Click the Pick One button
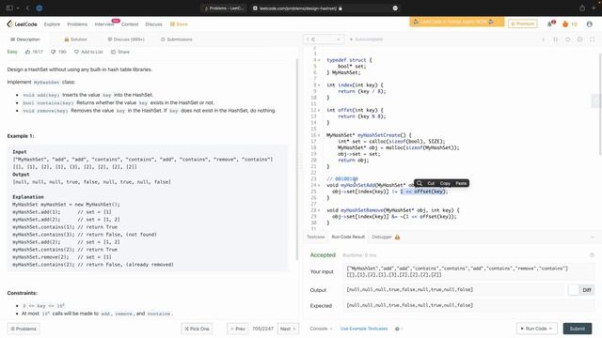Image resolution: width=602 pixels, height=338 pixels. (x=197, y=329)
